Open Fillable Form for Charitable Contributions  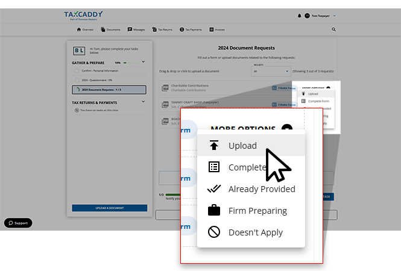click(x=284, y=88)
